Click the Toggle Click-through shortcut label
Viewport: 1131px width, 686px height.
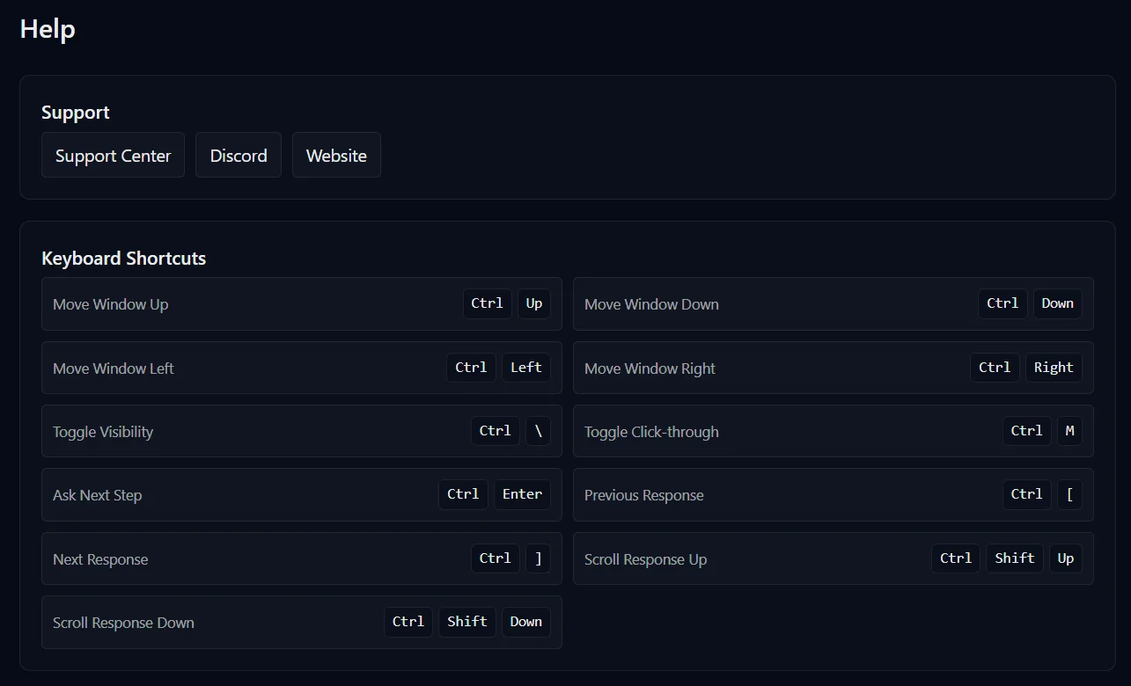click(651, 432)
